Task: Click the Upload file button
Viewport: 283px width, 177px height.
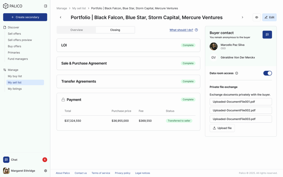Action: coord(222,128)
